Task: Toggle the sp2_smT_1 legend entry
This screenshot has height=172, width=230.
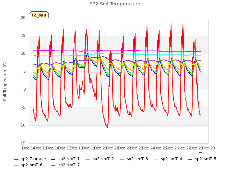Action: click(x=65, y=159)
